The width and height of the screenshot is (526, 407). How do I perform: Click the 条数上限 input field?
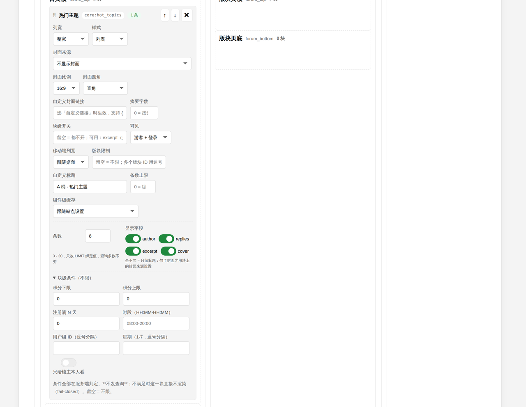[143, 187]
